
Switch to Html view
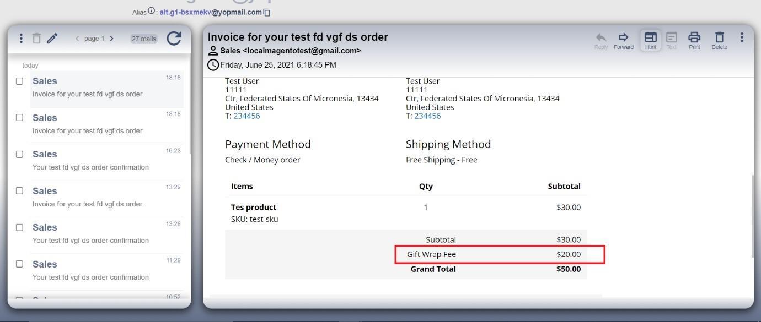click(651, 40)
